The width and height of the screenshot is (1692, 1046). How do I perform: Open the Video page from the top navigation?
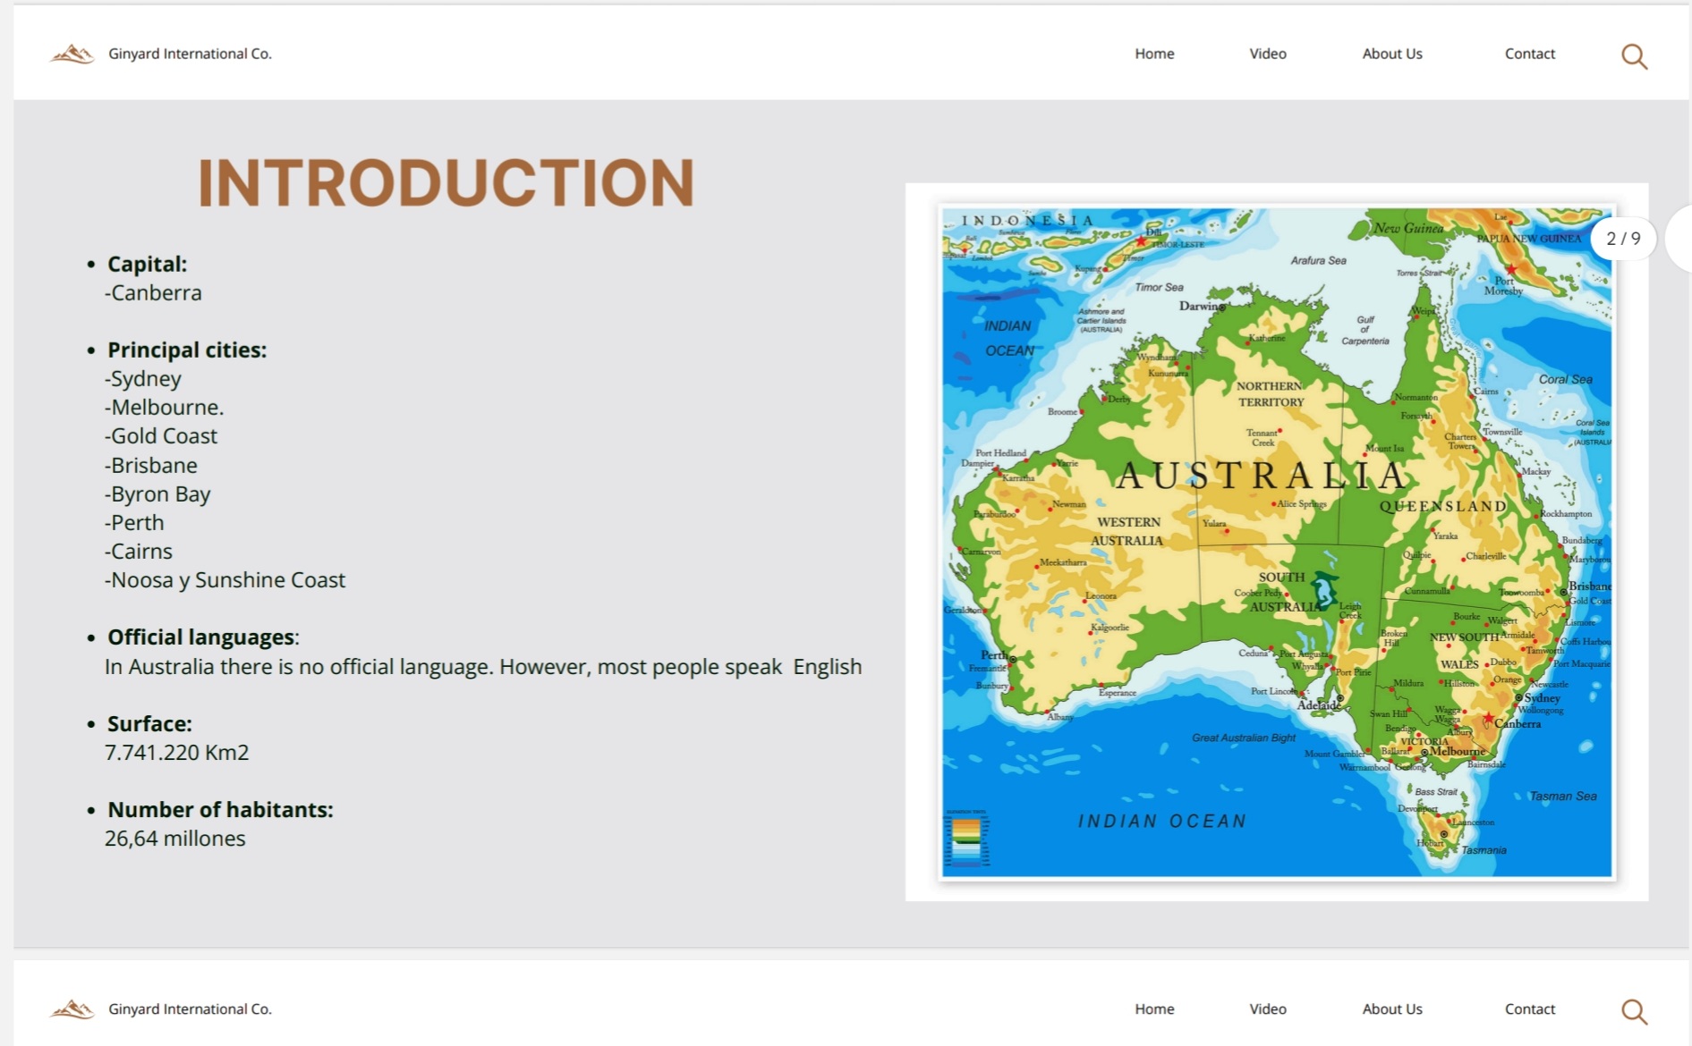click(x=1267, y=54)
